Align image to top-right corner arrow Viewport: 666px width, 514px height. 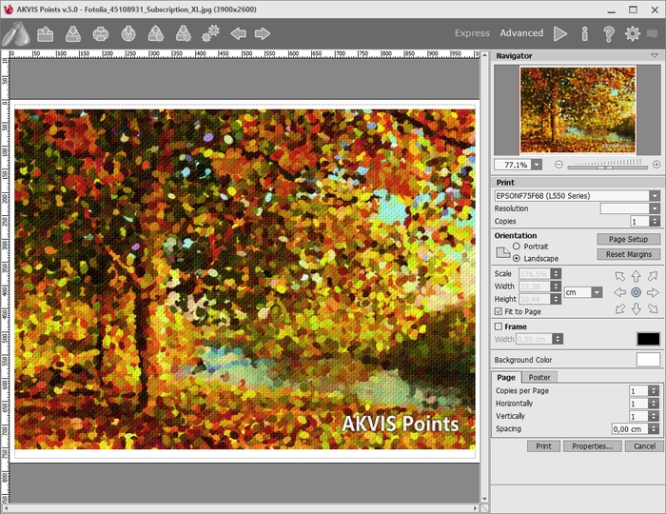(x=653, y=277)
